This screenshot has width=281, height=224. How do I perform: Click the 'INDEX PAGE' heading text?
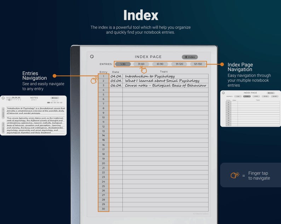point(148,57)
